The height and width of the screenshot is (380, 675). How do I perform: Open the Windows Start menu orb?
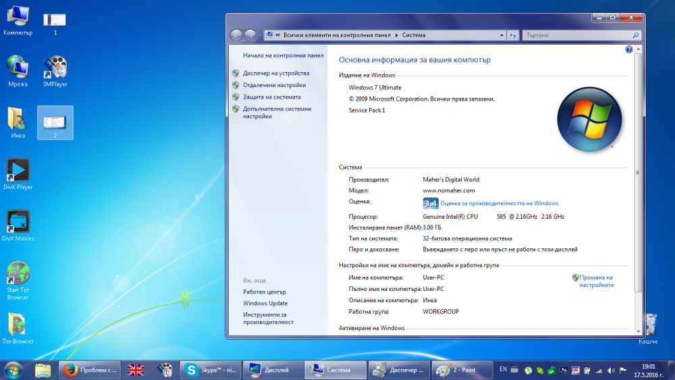(x=13, y=370)
